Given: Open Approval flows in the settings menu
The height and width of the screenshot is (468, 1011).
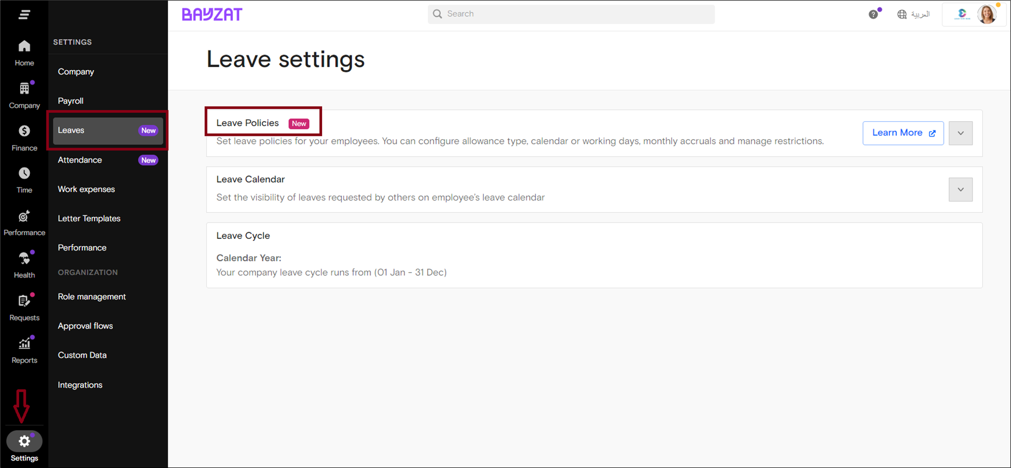Looking at the screenshot, I should 85,326.
